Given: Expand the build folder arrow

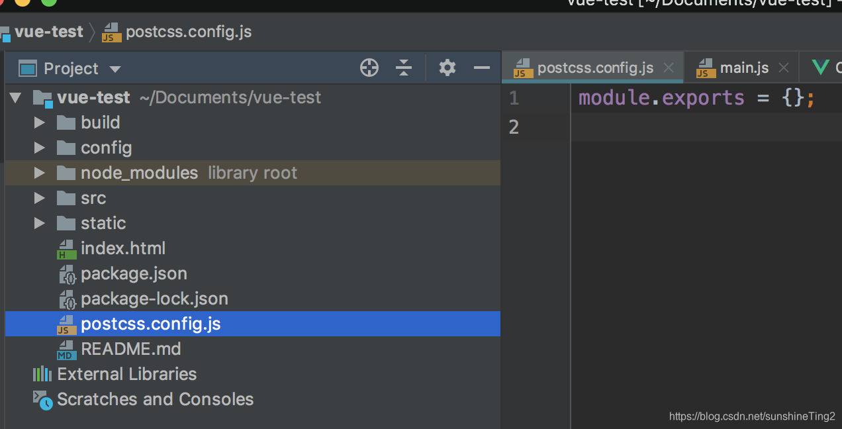Looking at the screenshot, I should click(x=40, y=122).
